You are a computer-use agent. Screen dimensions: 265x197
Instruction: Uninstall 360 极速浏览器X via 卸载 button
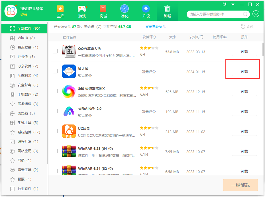click(244, 91)
